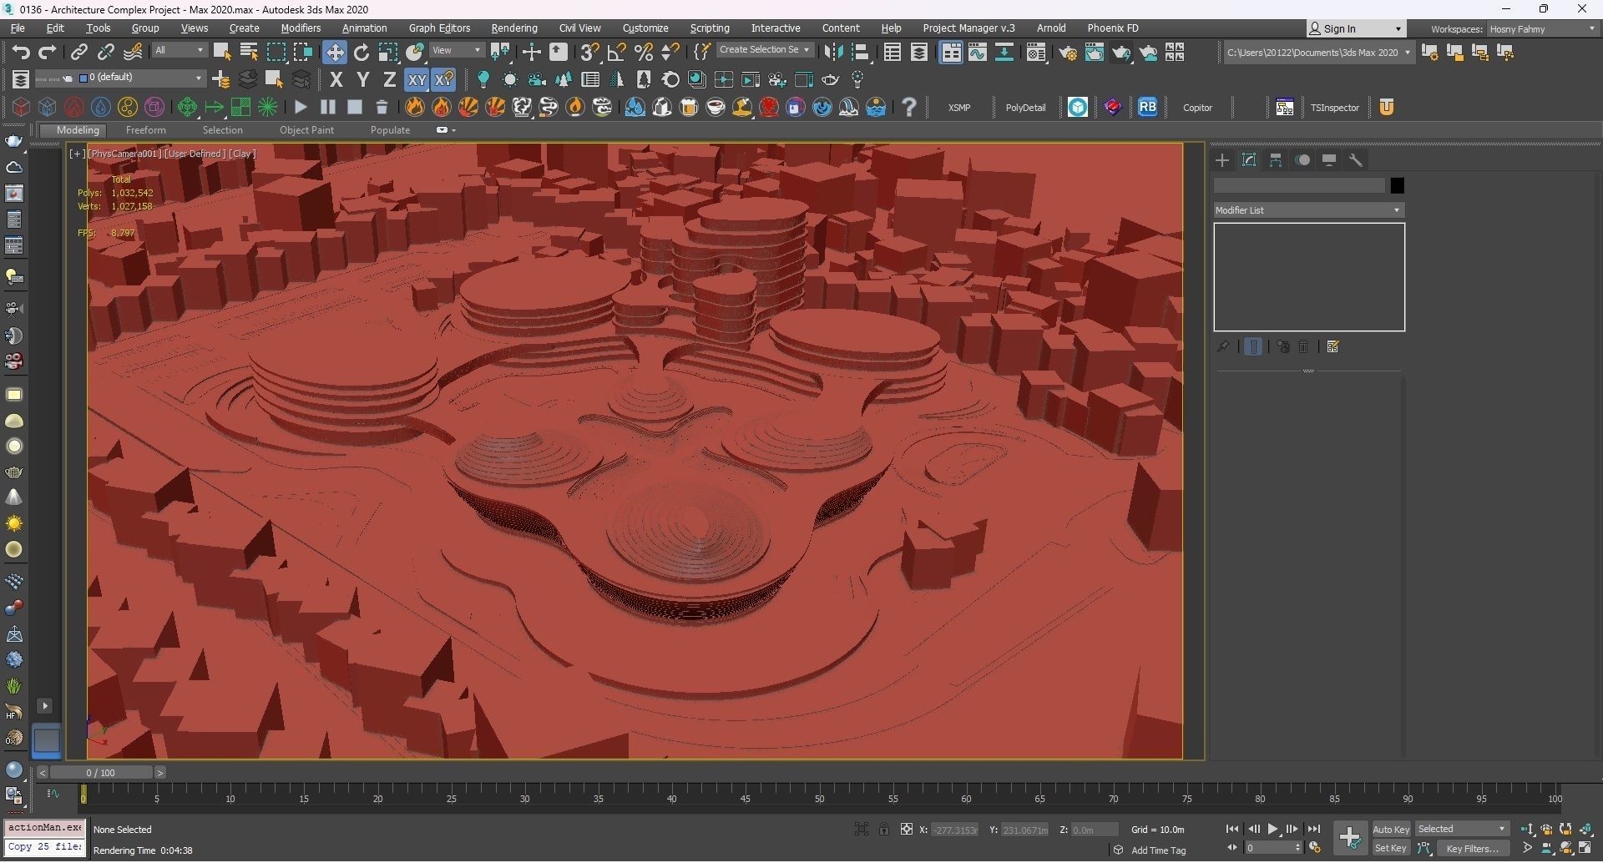This screenshot has height=868, width=1603.
Task: Click the Phoenix FD help question mark
Action: (x=909, y=107)
